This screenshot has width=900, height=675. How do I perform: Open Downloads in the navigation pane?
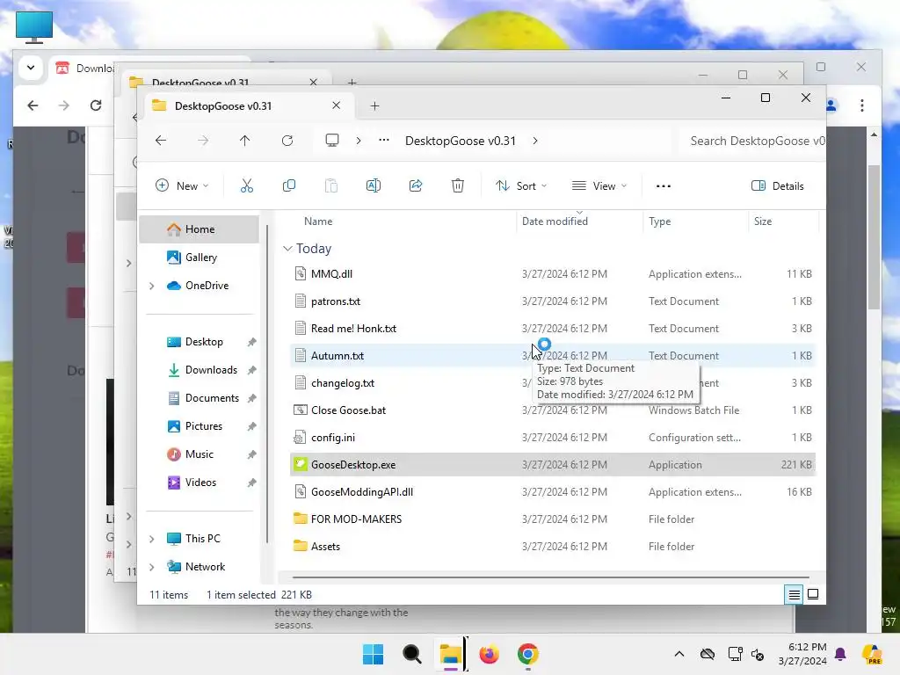pos(200,370)
